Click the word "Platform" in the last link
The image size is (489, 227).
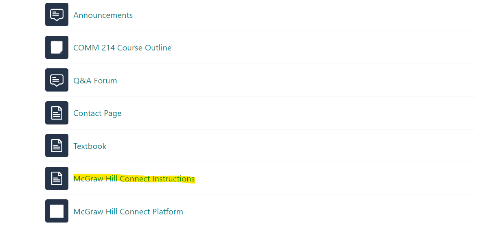[x=167, y=212]
